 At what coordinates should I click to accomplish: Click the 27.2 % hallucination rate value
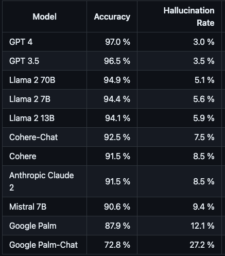tap(202, 245)
